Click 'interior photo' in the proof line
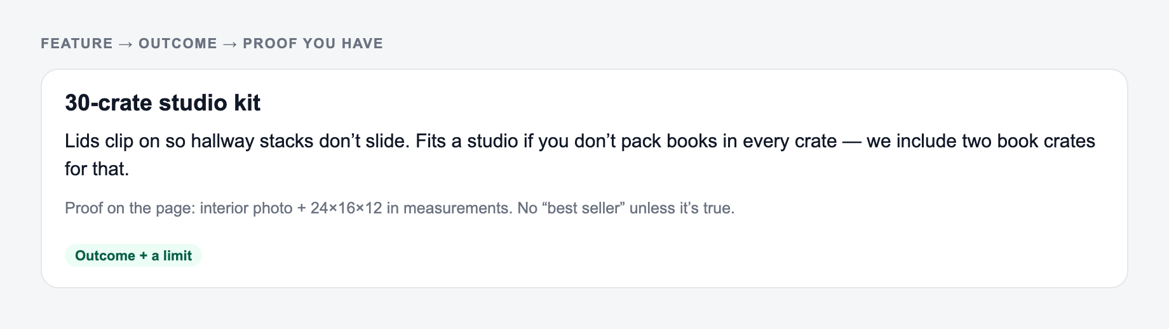The height and width of the screenshot is (329, 1169). (247, 208)
